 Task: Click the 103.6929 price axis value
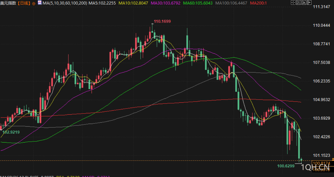[322, 118]
